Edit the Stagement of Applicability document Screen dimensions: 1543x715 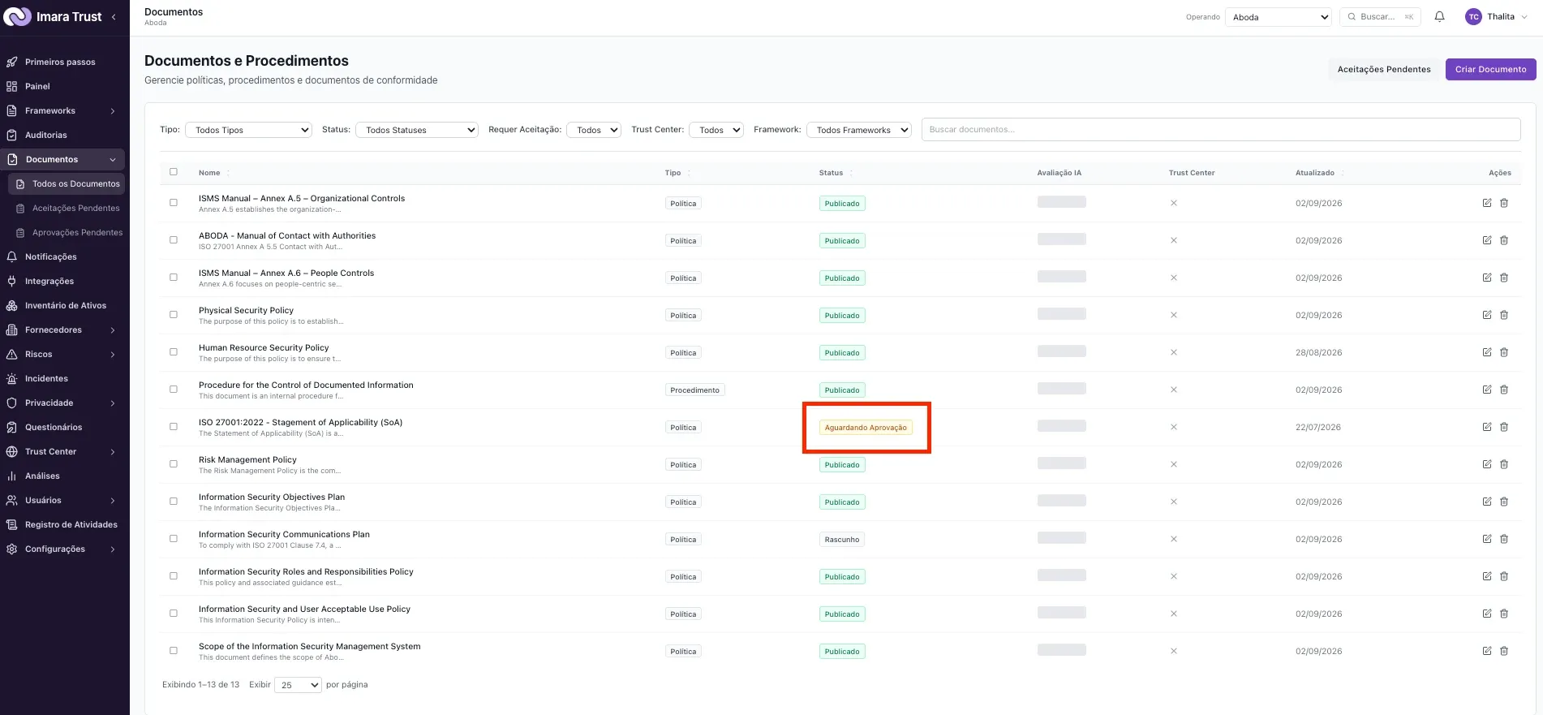click(1487, 427)
